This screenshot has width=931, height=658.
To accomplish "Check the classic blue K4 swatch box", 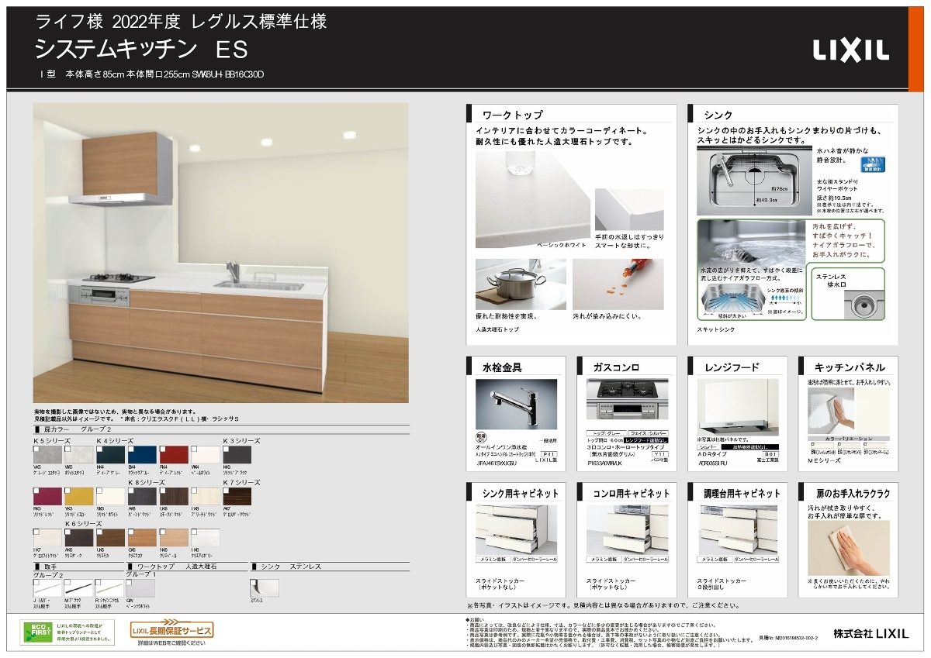I will tap(132, 449).
